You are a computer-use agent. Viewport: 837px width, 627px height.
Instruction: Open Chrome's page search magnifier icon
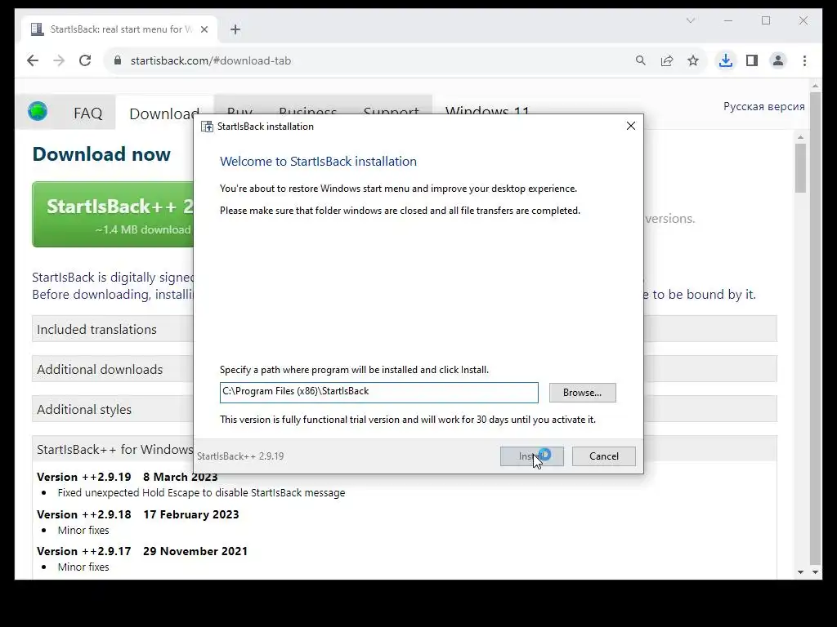641,60
